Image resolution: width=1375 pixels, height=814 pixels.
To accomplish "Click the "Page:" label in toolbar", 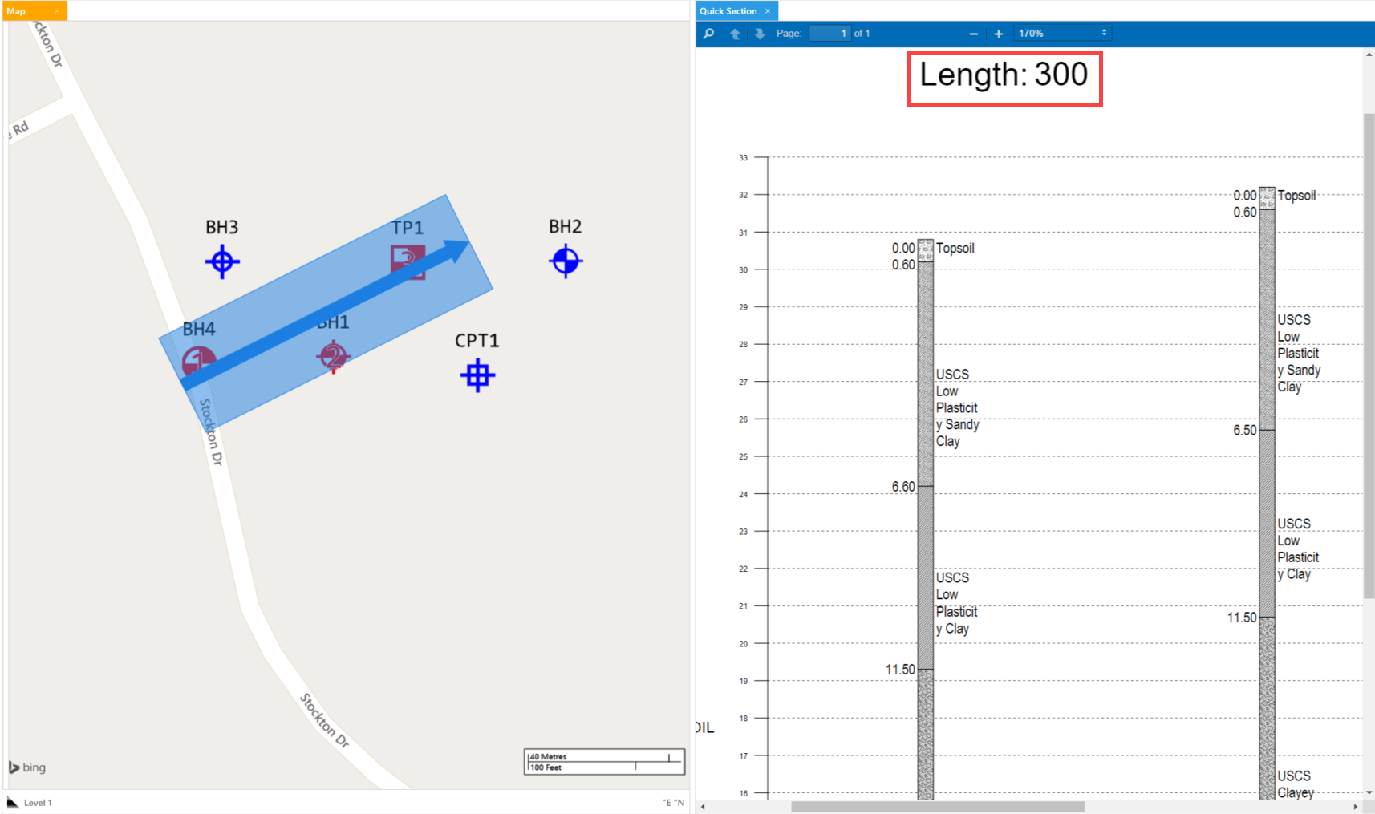I will click(x=789, y=34).
